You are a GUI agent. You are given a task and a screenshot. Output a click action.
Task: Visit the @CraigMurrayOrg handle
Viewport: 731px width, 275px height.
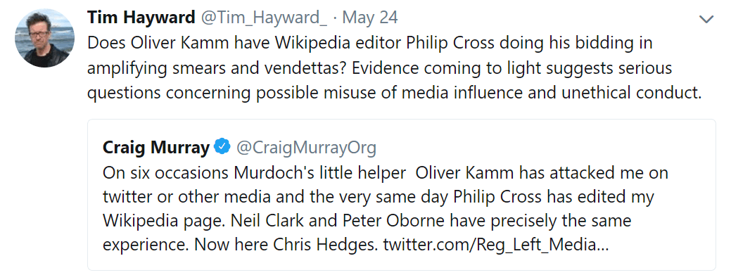pos(306,148)
